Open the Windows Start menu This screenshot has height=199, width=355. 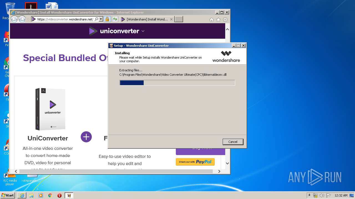8,195
